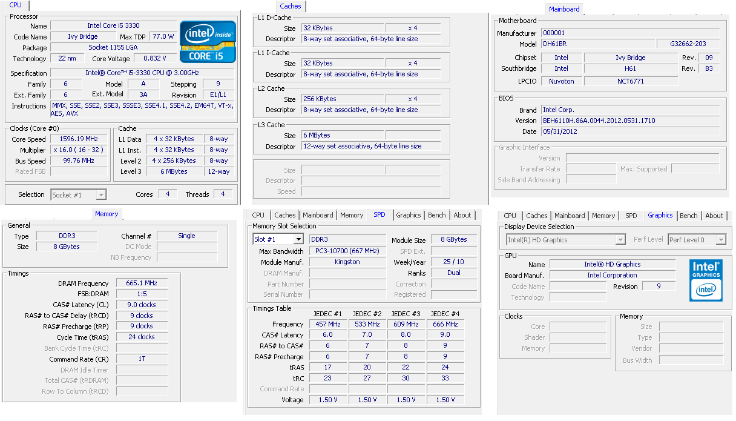Switch to the Bench tab in the Graphics window
This screenshot has height=421, width=736.
[x=689, y=216]
